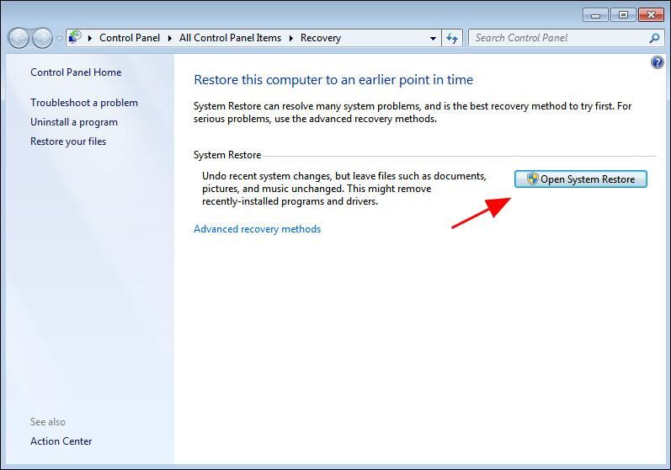
Task: Open the Advanced recovery methods link
Action: (x=257, y=229)
